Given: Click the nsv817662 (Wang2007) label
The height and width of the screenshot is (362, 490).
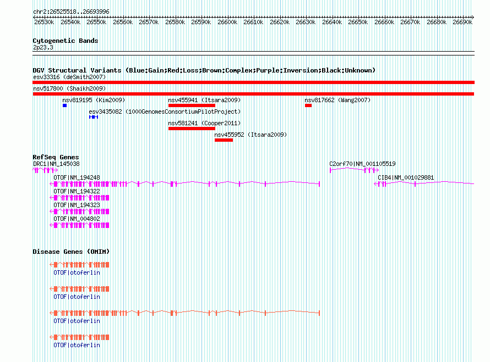Looking at the screenshot, I should [x=337, y=100].
